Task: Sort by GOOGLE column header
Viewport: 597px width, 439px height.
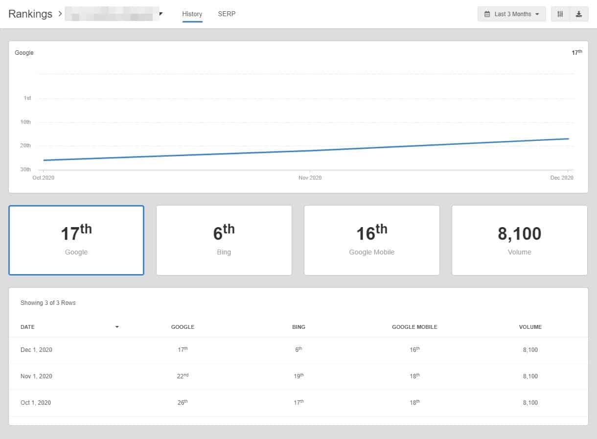Action: point(183,327)
